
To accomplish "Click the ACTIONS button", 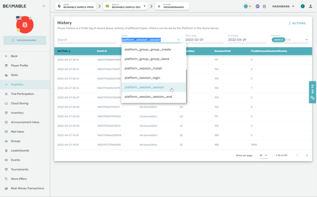I will coord(297,23).
